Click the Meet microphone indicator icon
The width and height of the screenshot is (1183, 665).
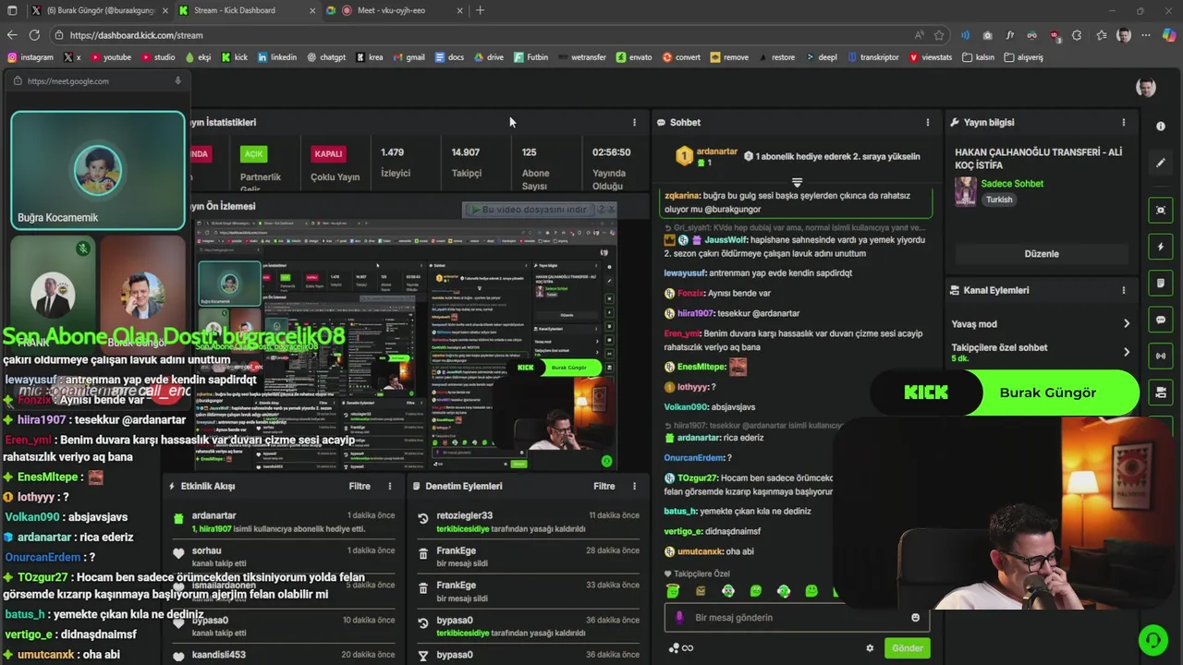tap(177, 81)
